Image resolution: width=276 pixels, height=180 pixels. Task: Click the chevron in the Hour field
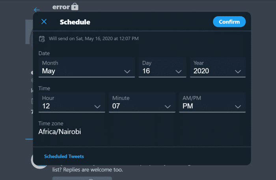97,106
